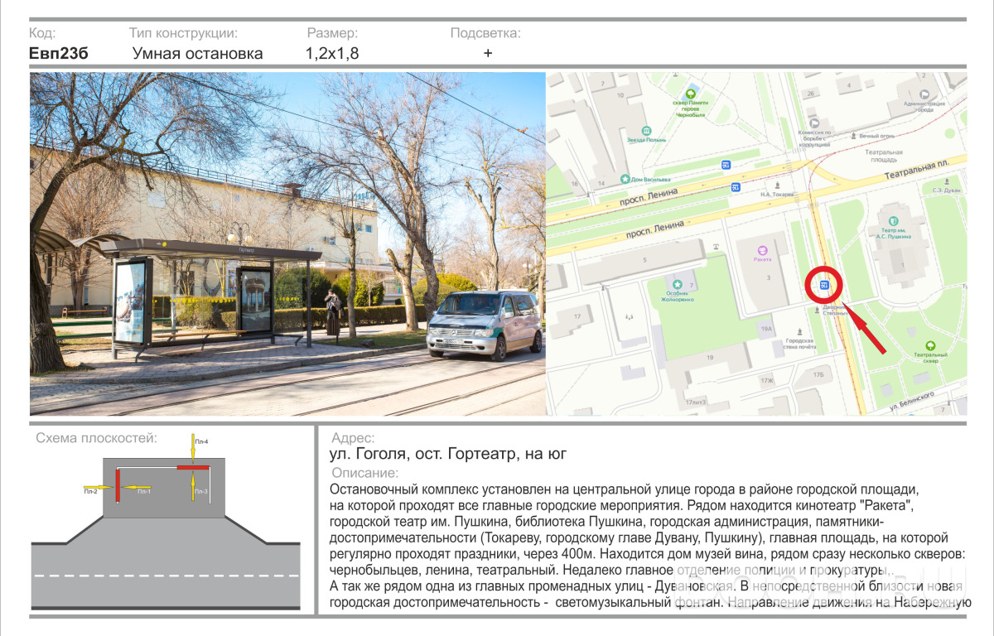Click the construction type Умная остановка

coord(198,54)
